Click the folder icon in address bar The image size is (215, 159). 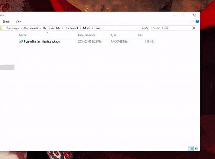(1, 28)
